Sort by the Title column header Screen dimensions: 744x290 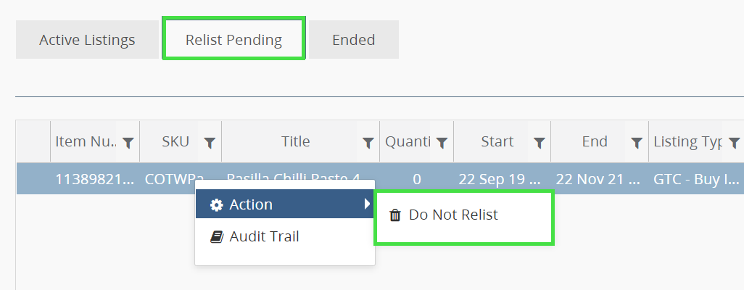(x=295, y=142)
